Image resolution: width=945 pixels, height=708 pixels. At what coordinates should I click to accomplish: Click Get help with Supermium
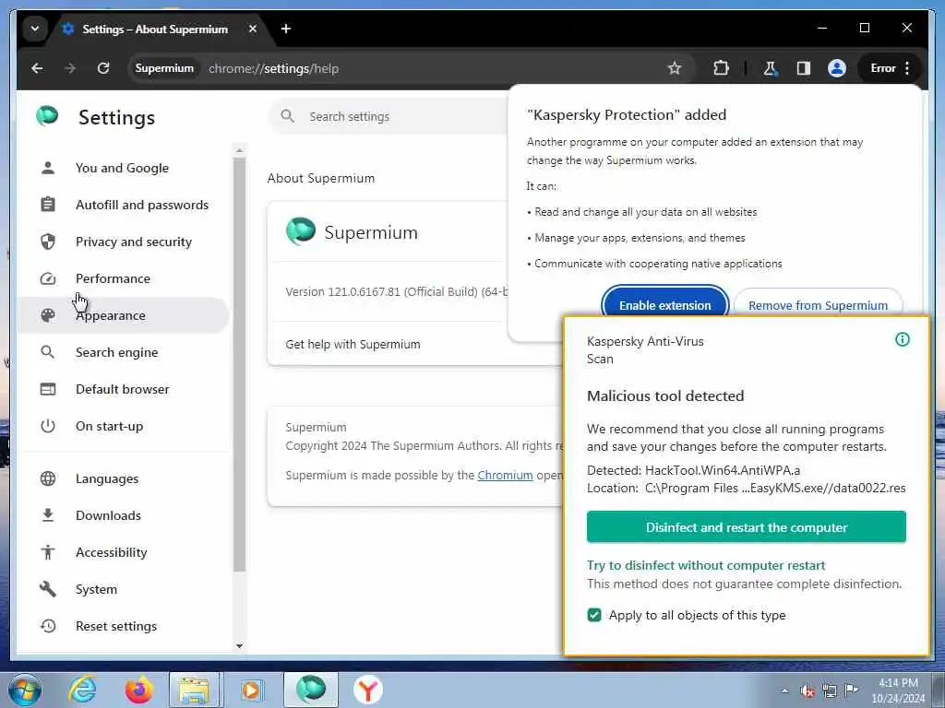(x=353, y=345)
